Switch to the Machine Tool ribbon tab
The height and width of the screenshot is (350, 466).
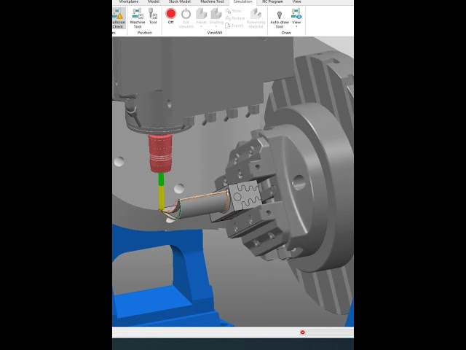click(x=212, y=1)
